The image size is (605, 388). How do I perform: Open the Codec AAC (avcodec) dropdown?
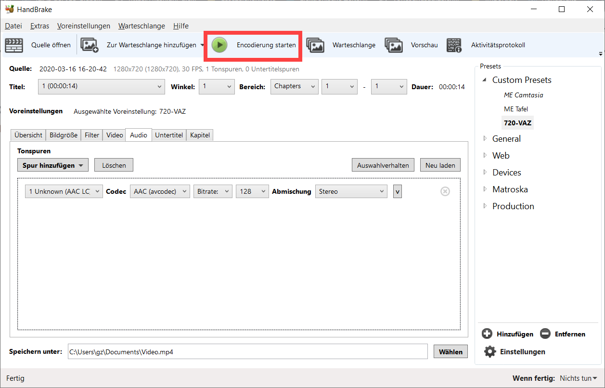(x=160, y=191)
